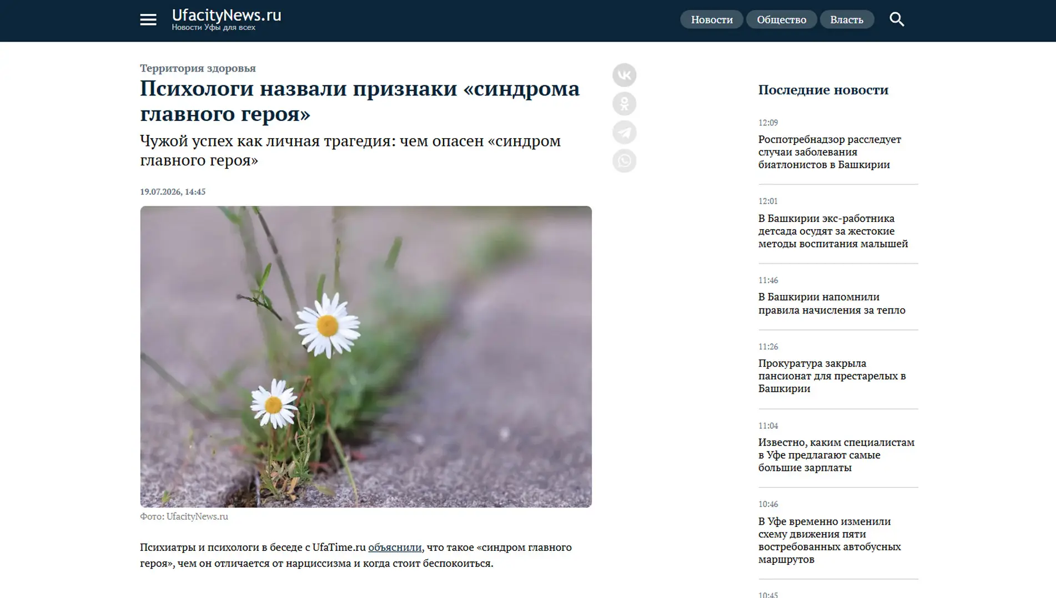Open news about автобусных маршрутов
1056x598 pixels.
[829, 540]
